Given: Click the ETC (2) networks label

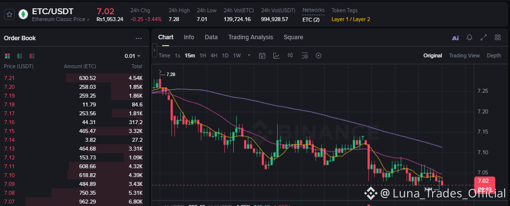Looking at the screenshot, I should pos(311,19).
